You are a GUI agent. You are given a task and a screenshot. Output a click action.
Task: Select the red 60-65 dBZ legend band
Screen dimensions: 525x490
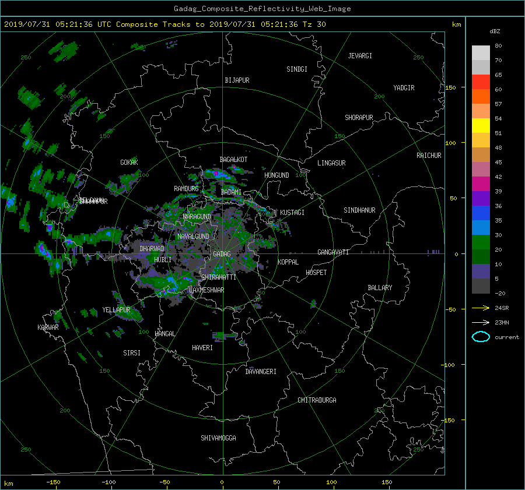coord(481,82)
